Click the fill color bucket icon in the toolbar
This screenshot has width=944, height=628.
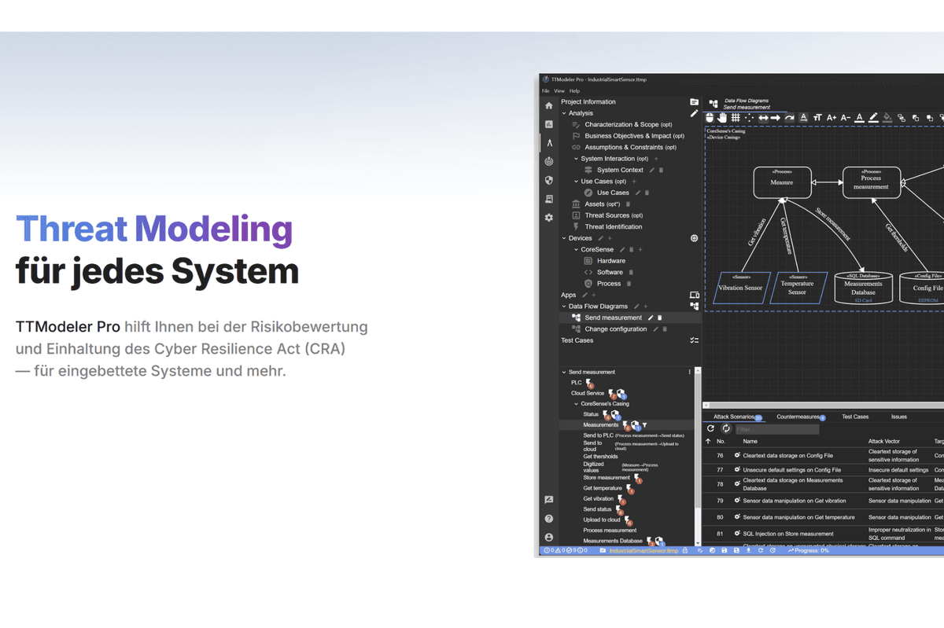tap(887, 118)
